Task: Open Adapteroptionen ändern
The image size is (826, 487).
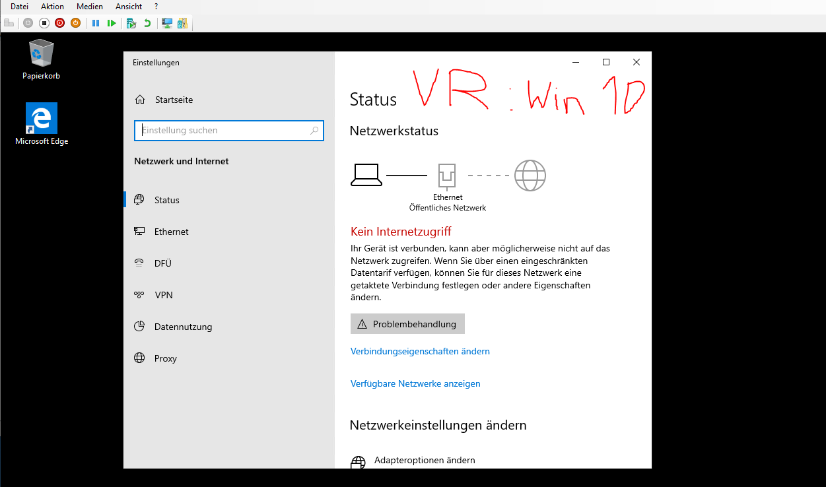Action: (x=425, y=460)
